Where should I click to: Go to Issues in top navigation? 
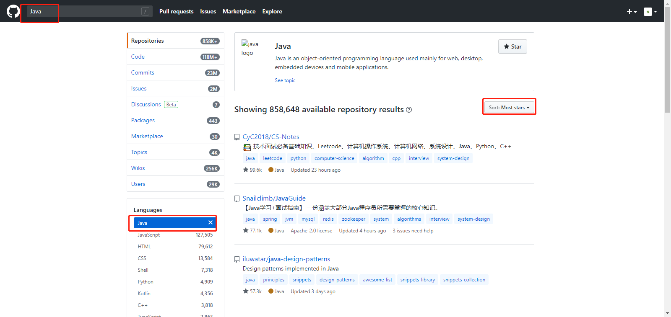[x=208, y=11]
